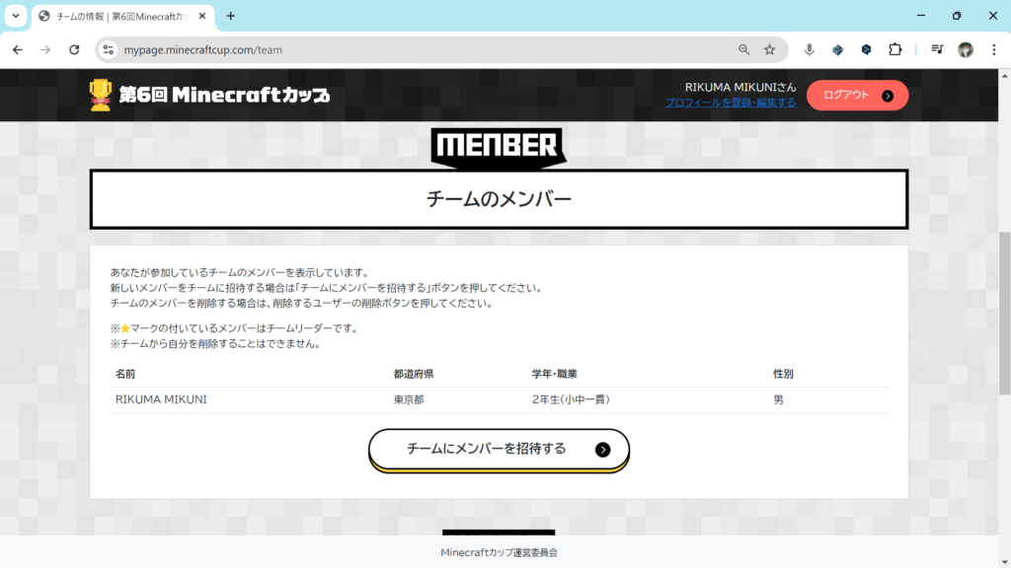Screen dimensions: 1011x568
Task: Expand the tab search dropdown arrow
Action: coord(16,16)
